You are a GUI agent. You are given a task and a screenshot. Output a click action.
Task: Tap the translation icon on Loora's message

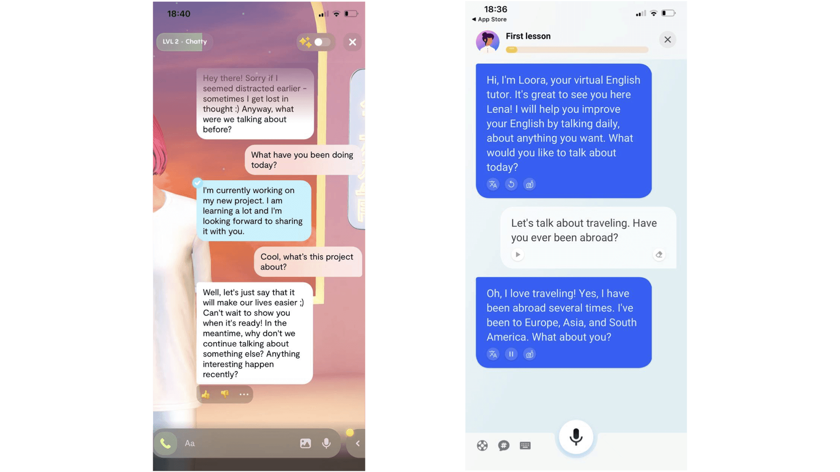(493, 184)
